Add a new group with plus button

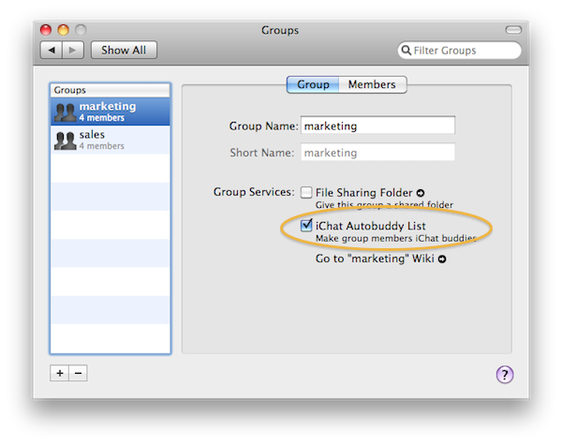[60, 373]
